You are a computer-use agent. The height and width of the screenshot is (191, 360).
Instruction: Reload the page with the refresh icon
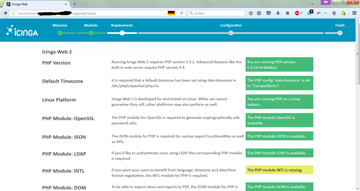[181, 13]
